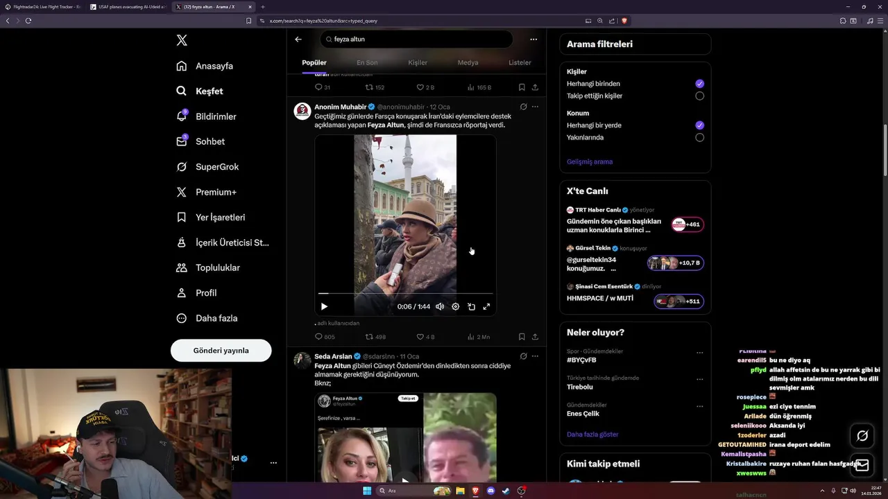Image resolution: width=888 pixels, height=499 pixels.
Task: Open more options for Tirebolu trend
Action: (700, 380)
